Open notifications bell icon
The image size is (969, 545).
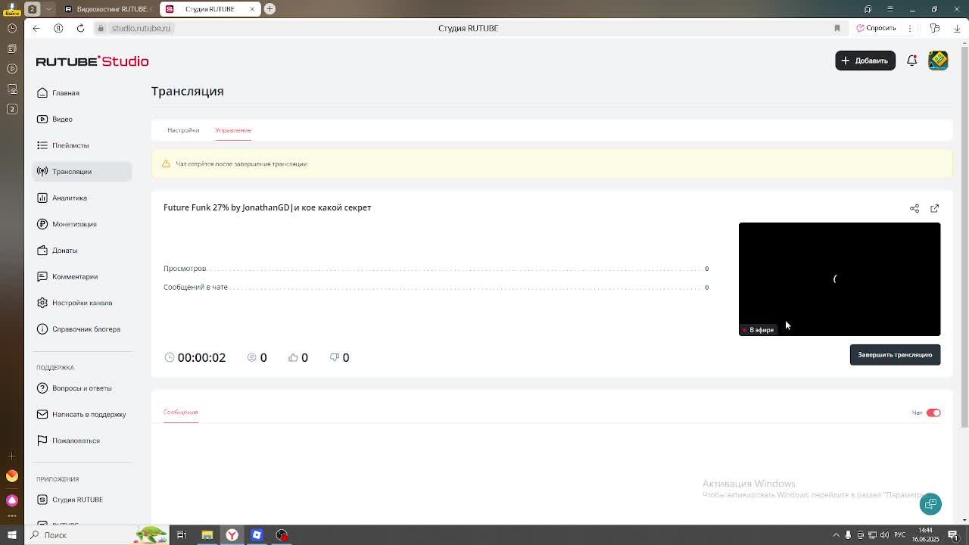(x=912, y=61)
